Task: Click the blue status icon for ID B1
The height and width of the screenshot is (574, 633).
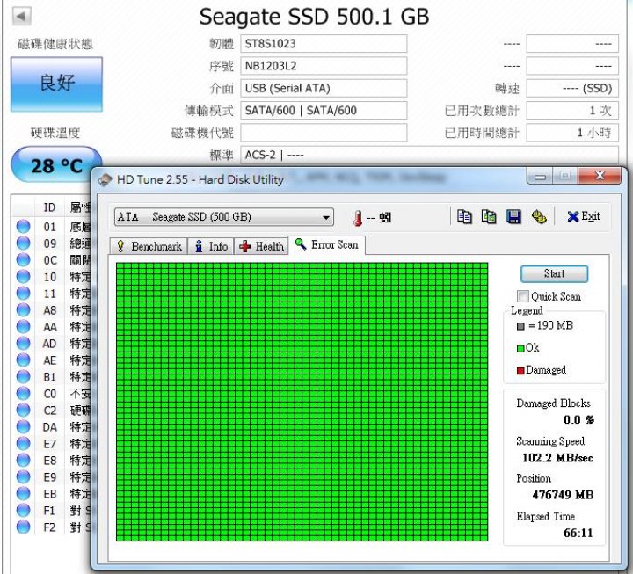Action: (x=24, y=376)
